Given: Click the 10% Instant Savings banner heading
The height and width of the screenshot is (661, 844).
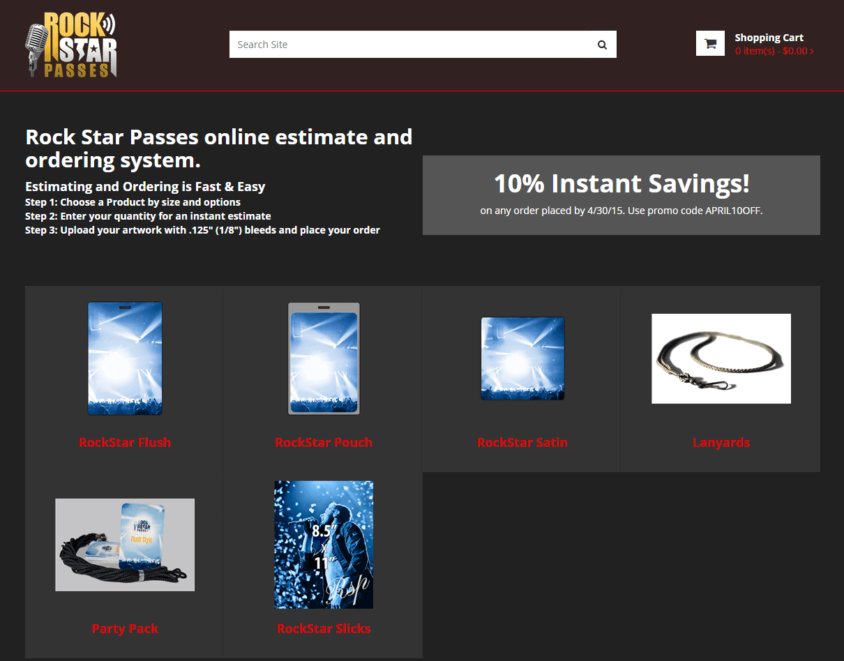Looking at the screenshot, I should click(621, 183).
